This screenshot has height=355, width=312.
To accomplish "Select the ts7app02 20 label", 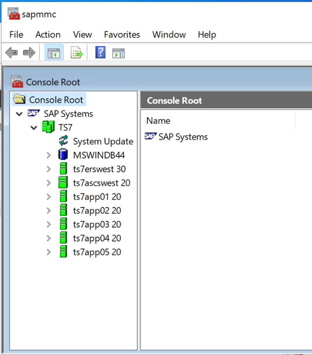I will pos(97,211).
